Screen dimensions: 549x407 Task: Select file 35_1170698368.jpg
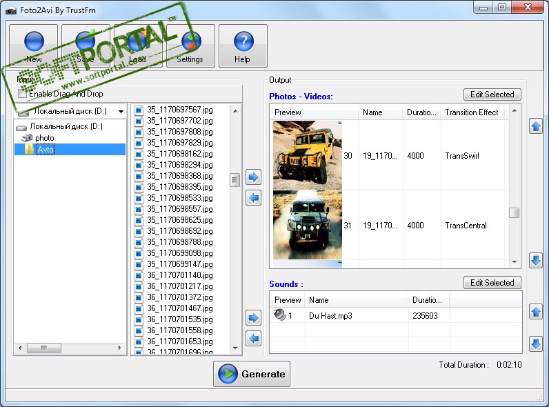point(179,176)
